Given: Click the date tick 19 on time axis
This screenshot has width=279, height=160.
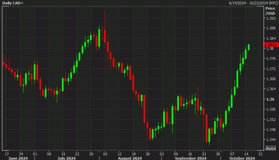Looking at the screenshot, I should point(133,154).
